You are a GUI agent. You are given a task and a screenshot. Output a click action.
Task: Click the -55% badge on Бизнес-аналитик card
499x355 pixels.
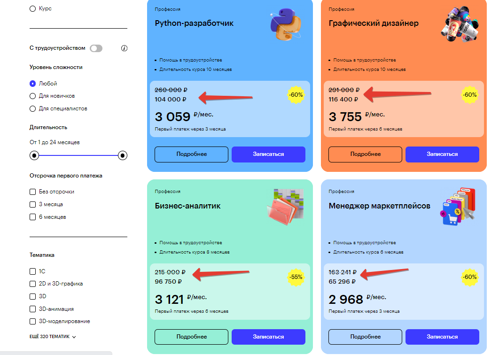point(296,278)
